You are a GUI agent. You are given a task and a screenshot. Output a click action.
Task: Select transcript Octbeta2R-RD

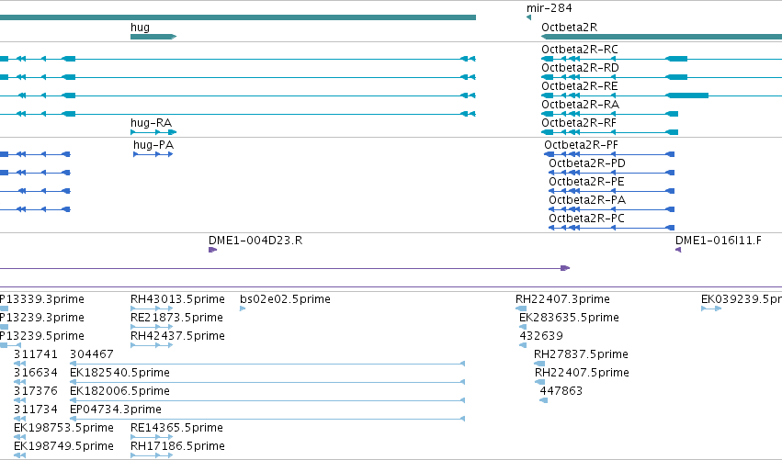[x=580, y=68]
